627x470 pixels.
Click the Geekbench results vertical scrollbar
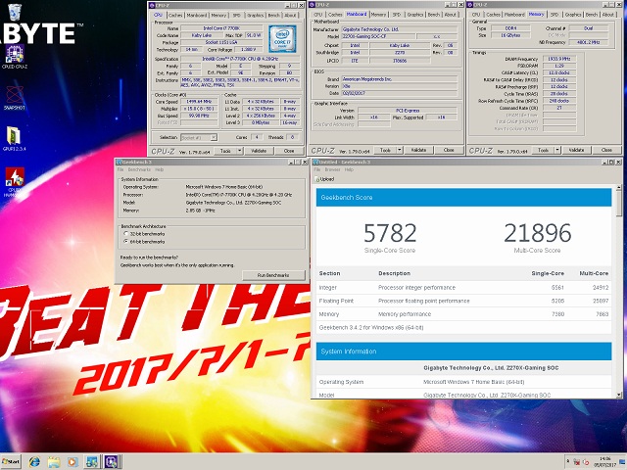pos(619,292)
